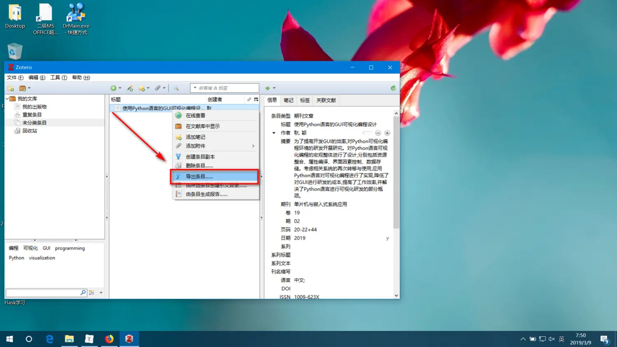Click the Advanced Search magnifier icon
The height and width of the screenshot is (347, 617).
(176, 88)
